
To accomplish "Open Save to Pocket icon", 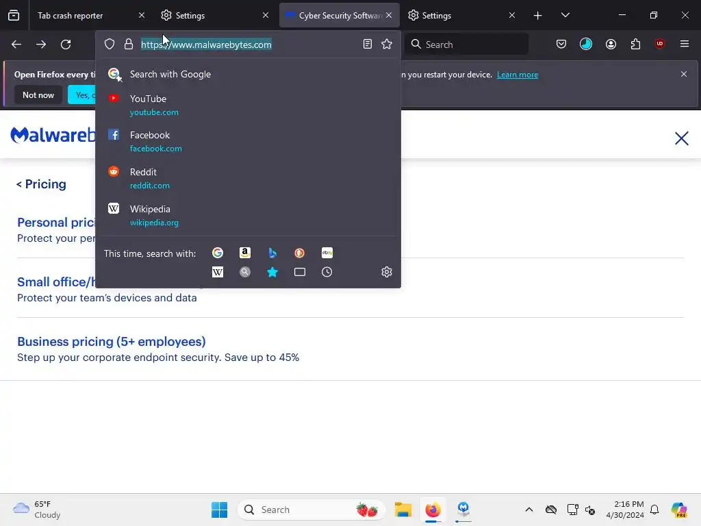I will pos(561,44).
